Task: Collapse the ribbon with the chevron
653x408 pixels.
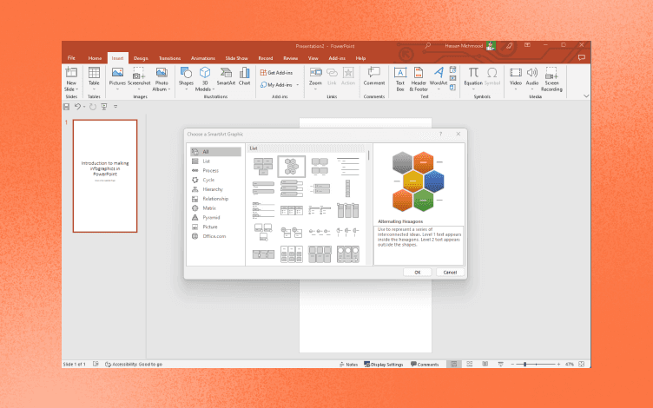Action: click(x=586, y=96)
